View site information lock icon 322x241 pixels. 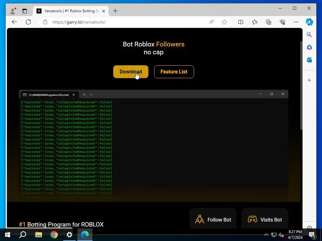pyautogui.click(x=45, y=22)
